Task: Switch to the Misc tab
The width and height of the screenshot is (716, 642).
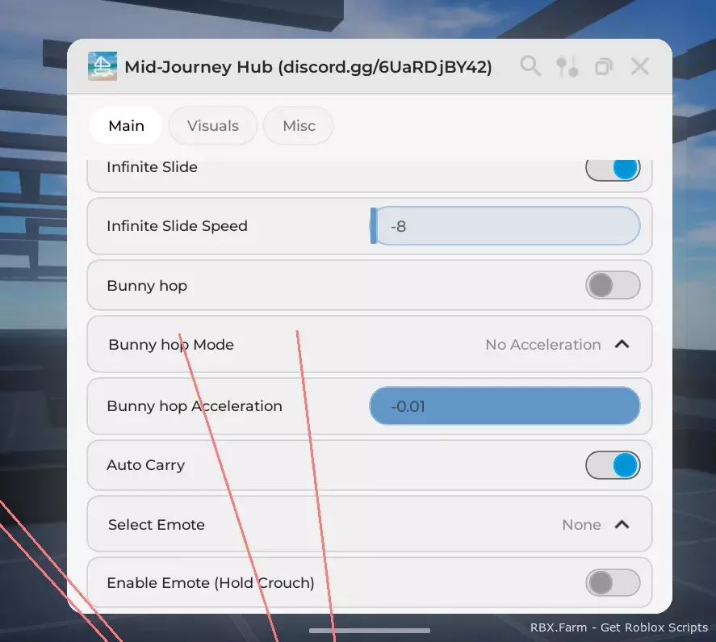Action: coord(299,126)
